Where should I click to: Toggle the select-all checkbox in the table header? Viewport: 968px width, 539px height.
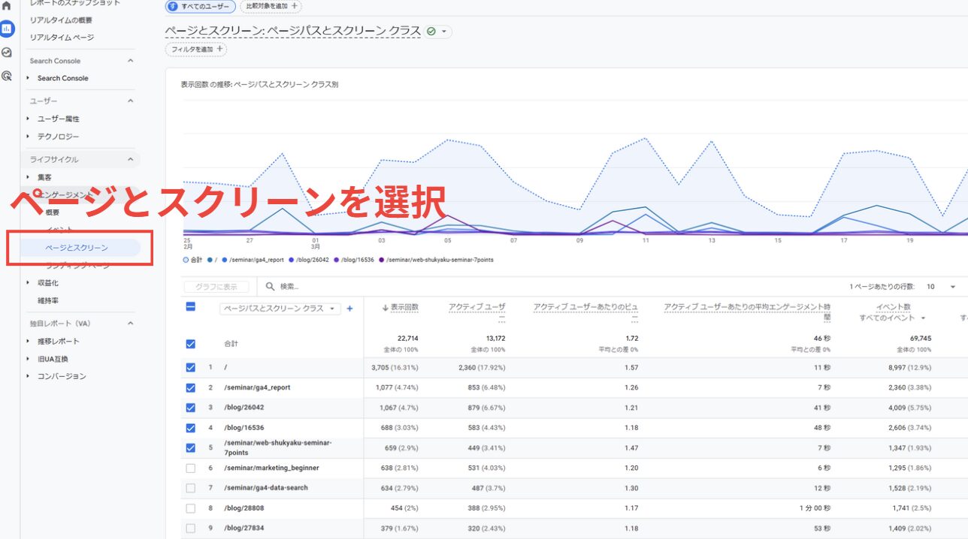(x=190, y=307)
